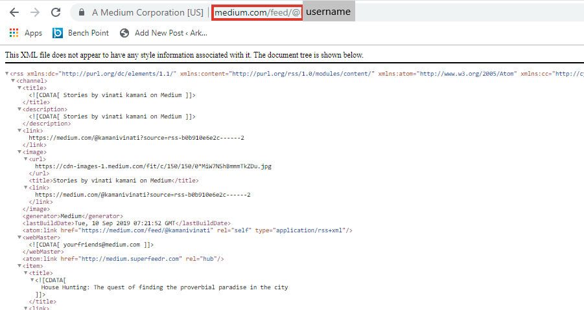This screenshot has width=584, height=310.
Task: Click the globe icon of Add New Post bookmark
Action: coord(124,33)
